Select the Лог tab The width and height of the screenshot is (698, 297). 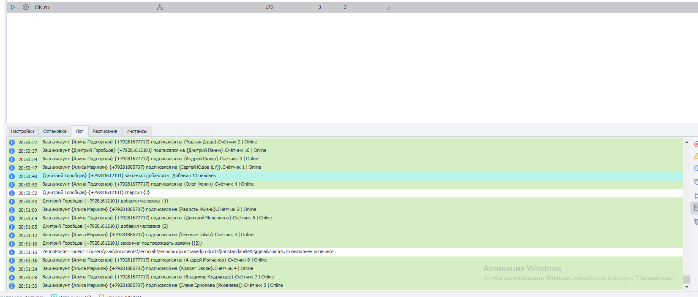79,131
